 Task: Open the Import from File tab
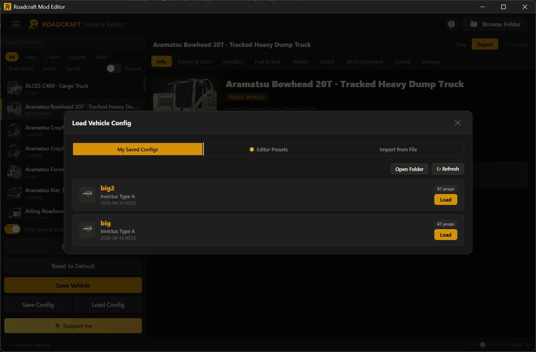398,149
